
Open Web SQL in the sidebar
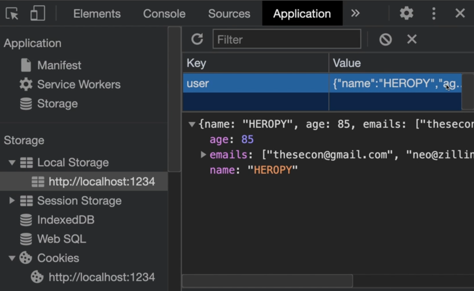(x=62, y=239)
